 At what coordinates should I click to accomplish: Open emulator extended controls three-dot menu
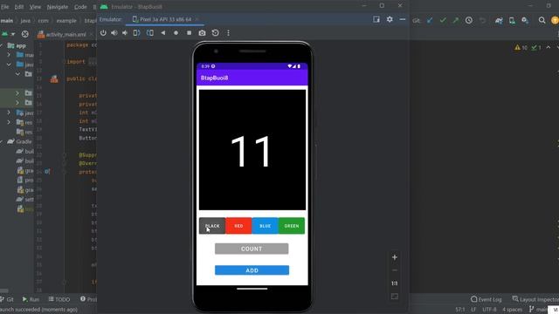[x=228, y=33]
